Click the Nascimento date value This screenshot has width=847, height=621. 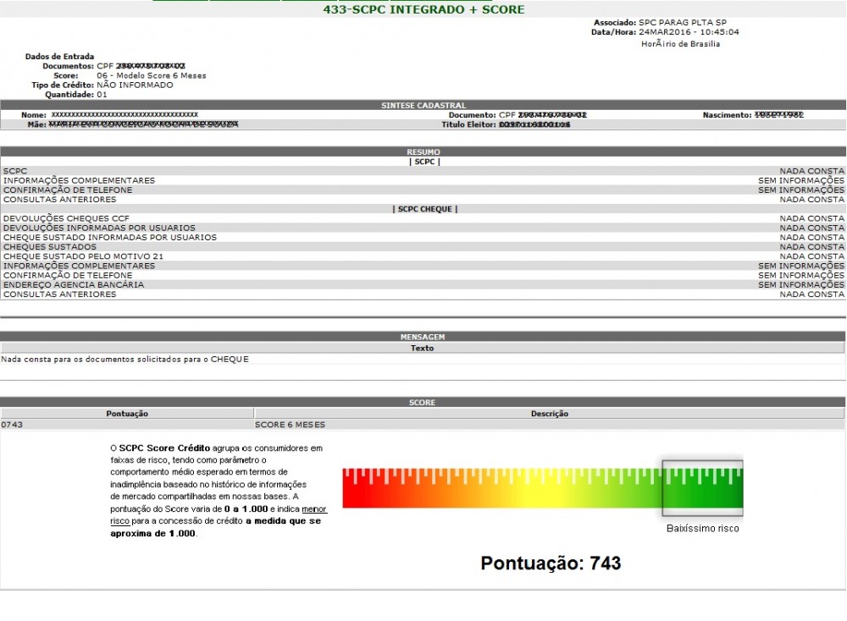click(x=779, y=115)
